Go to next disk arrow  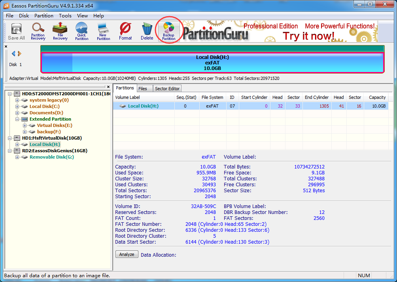coord(19,53)
